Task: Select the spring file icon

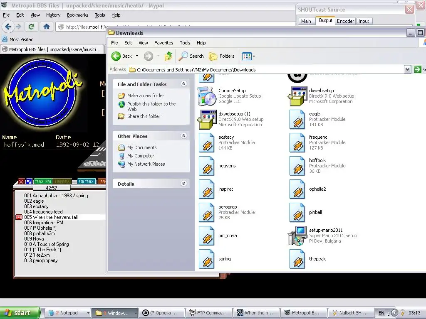Action: (206, 259)
